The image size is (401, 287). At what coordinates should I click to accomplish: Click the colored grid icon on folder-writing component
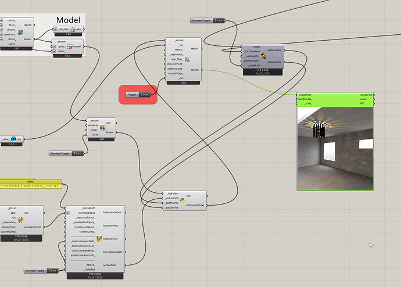pos(102,128)
